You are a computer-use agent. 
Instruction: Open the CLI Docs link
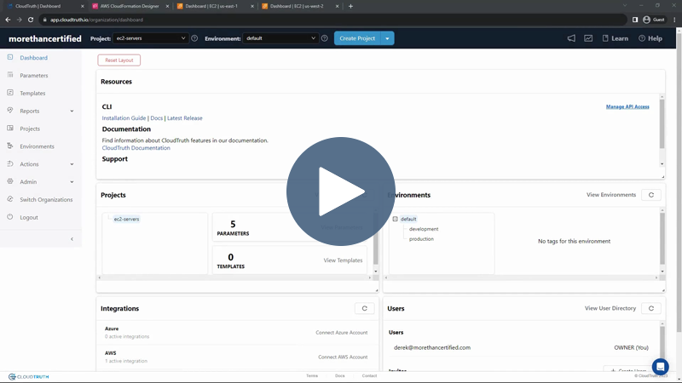[157, 118]
